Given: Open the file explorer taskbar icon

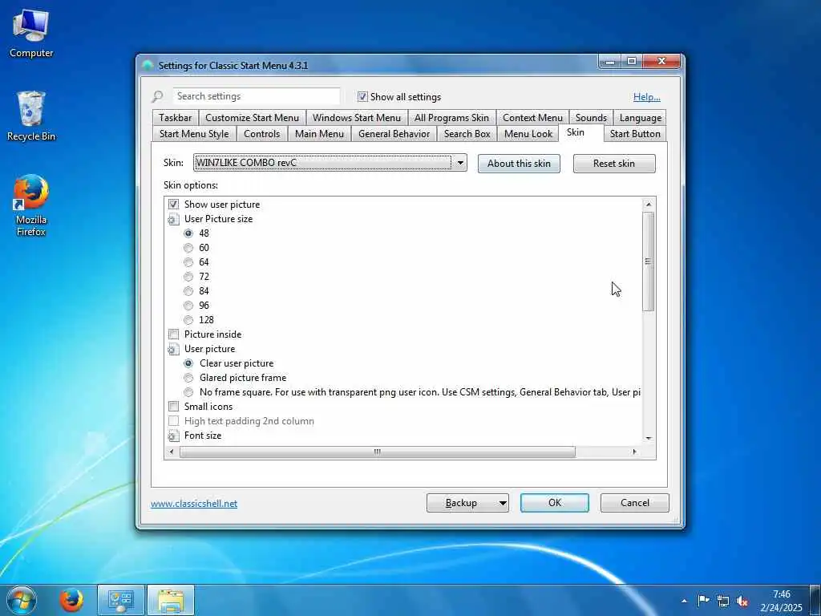Looking at the screenshot, I should pos(172,600).
